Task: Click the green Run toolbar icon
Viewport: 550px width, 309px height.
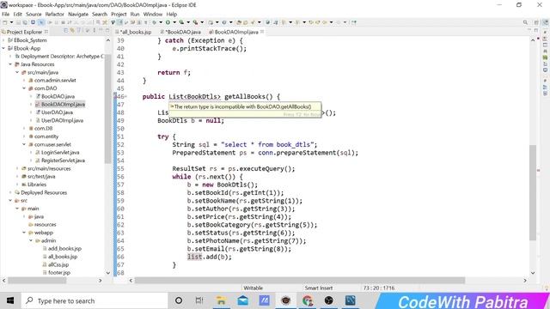Action: (168, 22)
